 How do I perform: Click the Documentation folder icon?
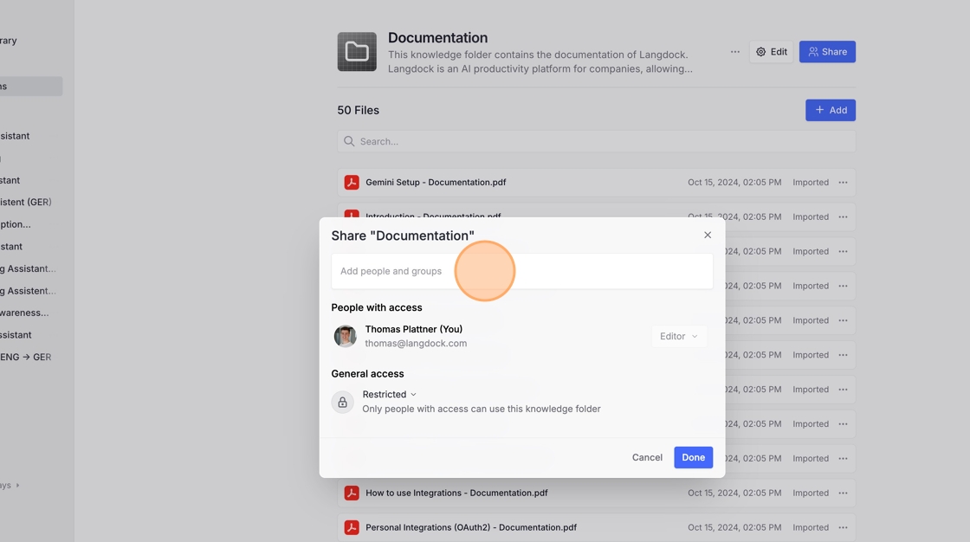point(357,52)
